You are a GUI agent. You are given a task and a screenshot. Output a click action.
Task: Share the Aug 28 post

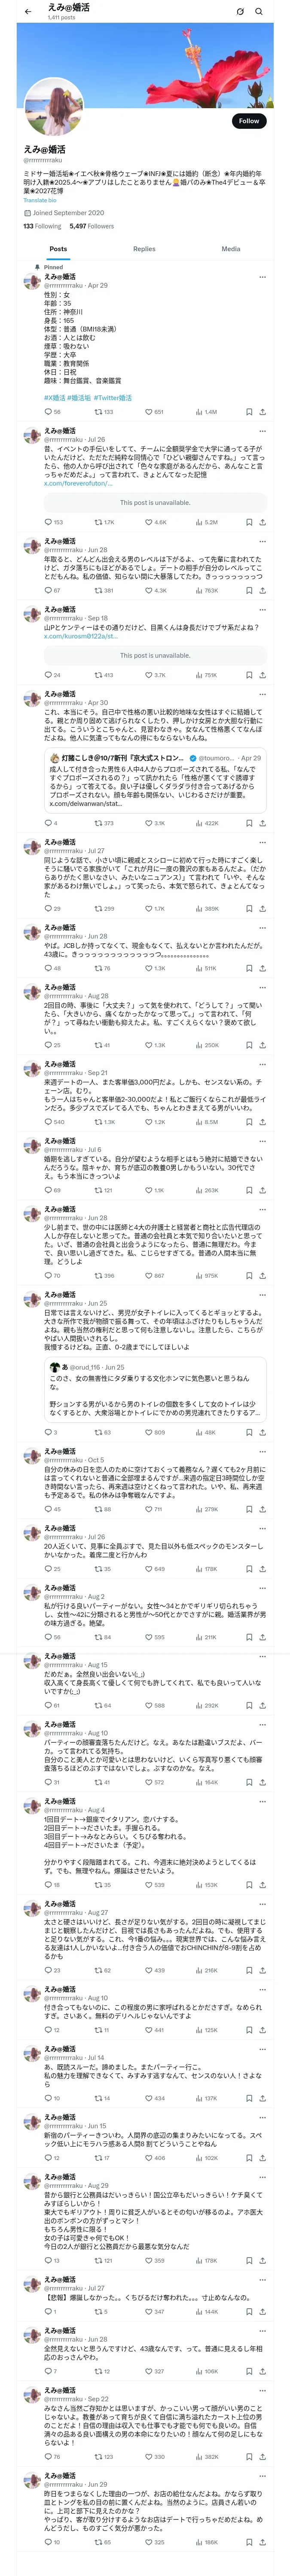click(262, 1044)
